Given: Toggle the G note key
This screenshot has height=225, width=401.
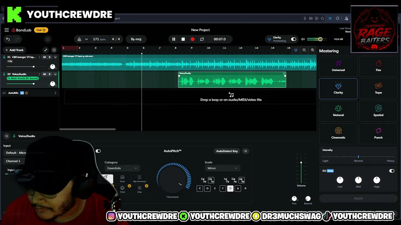Looking at the screenshot, I should pyautogui.click(x=230, y=188).
